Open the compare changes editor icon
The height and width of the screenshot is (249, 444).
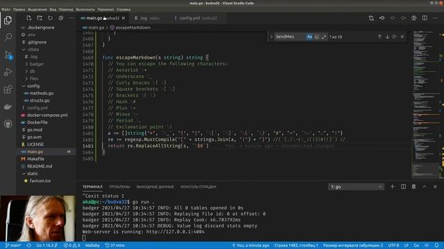(371, 18)
